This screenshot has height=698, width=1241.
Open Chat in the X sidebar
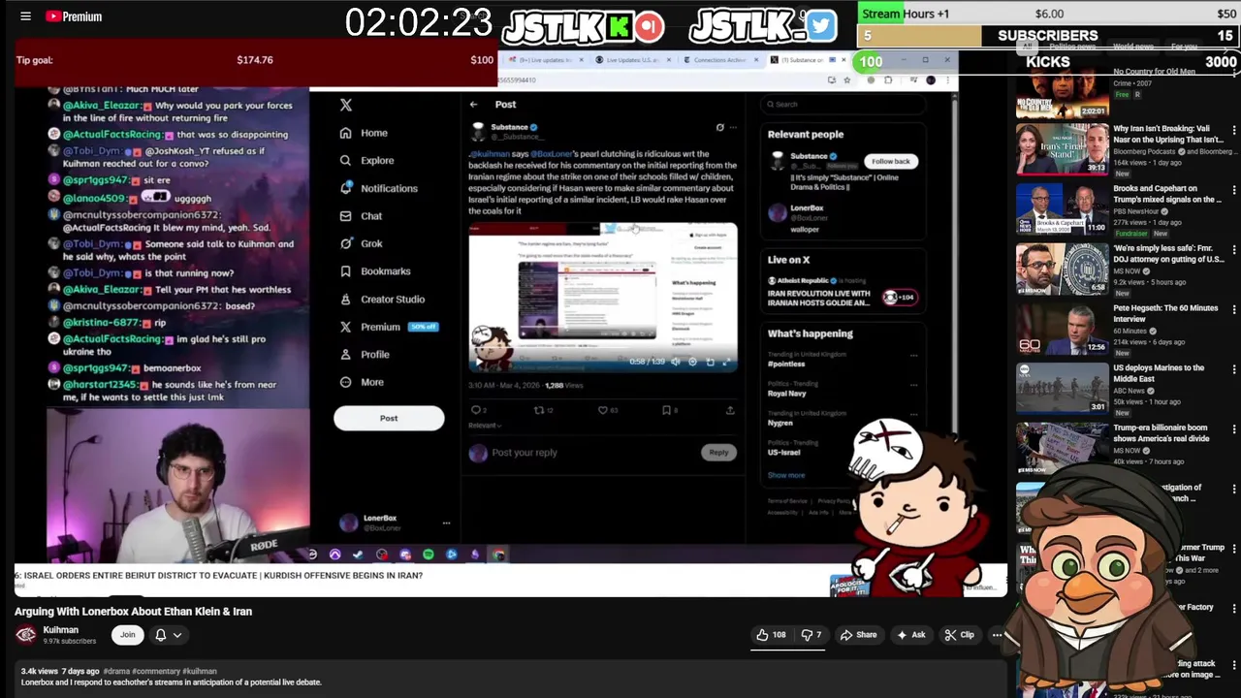point(361,216)
